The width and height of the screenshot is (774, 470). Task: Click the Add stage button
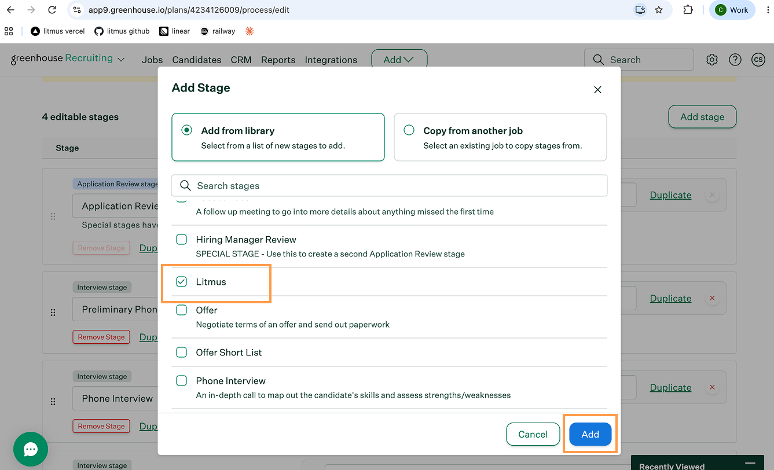tap(702, 116)
